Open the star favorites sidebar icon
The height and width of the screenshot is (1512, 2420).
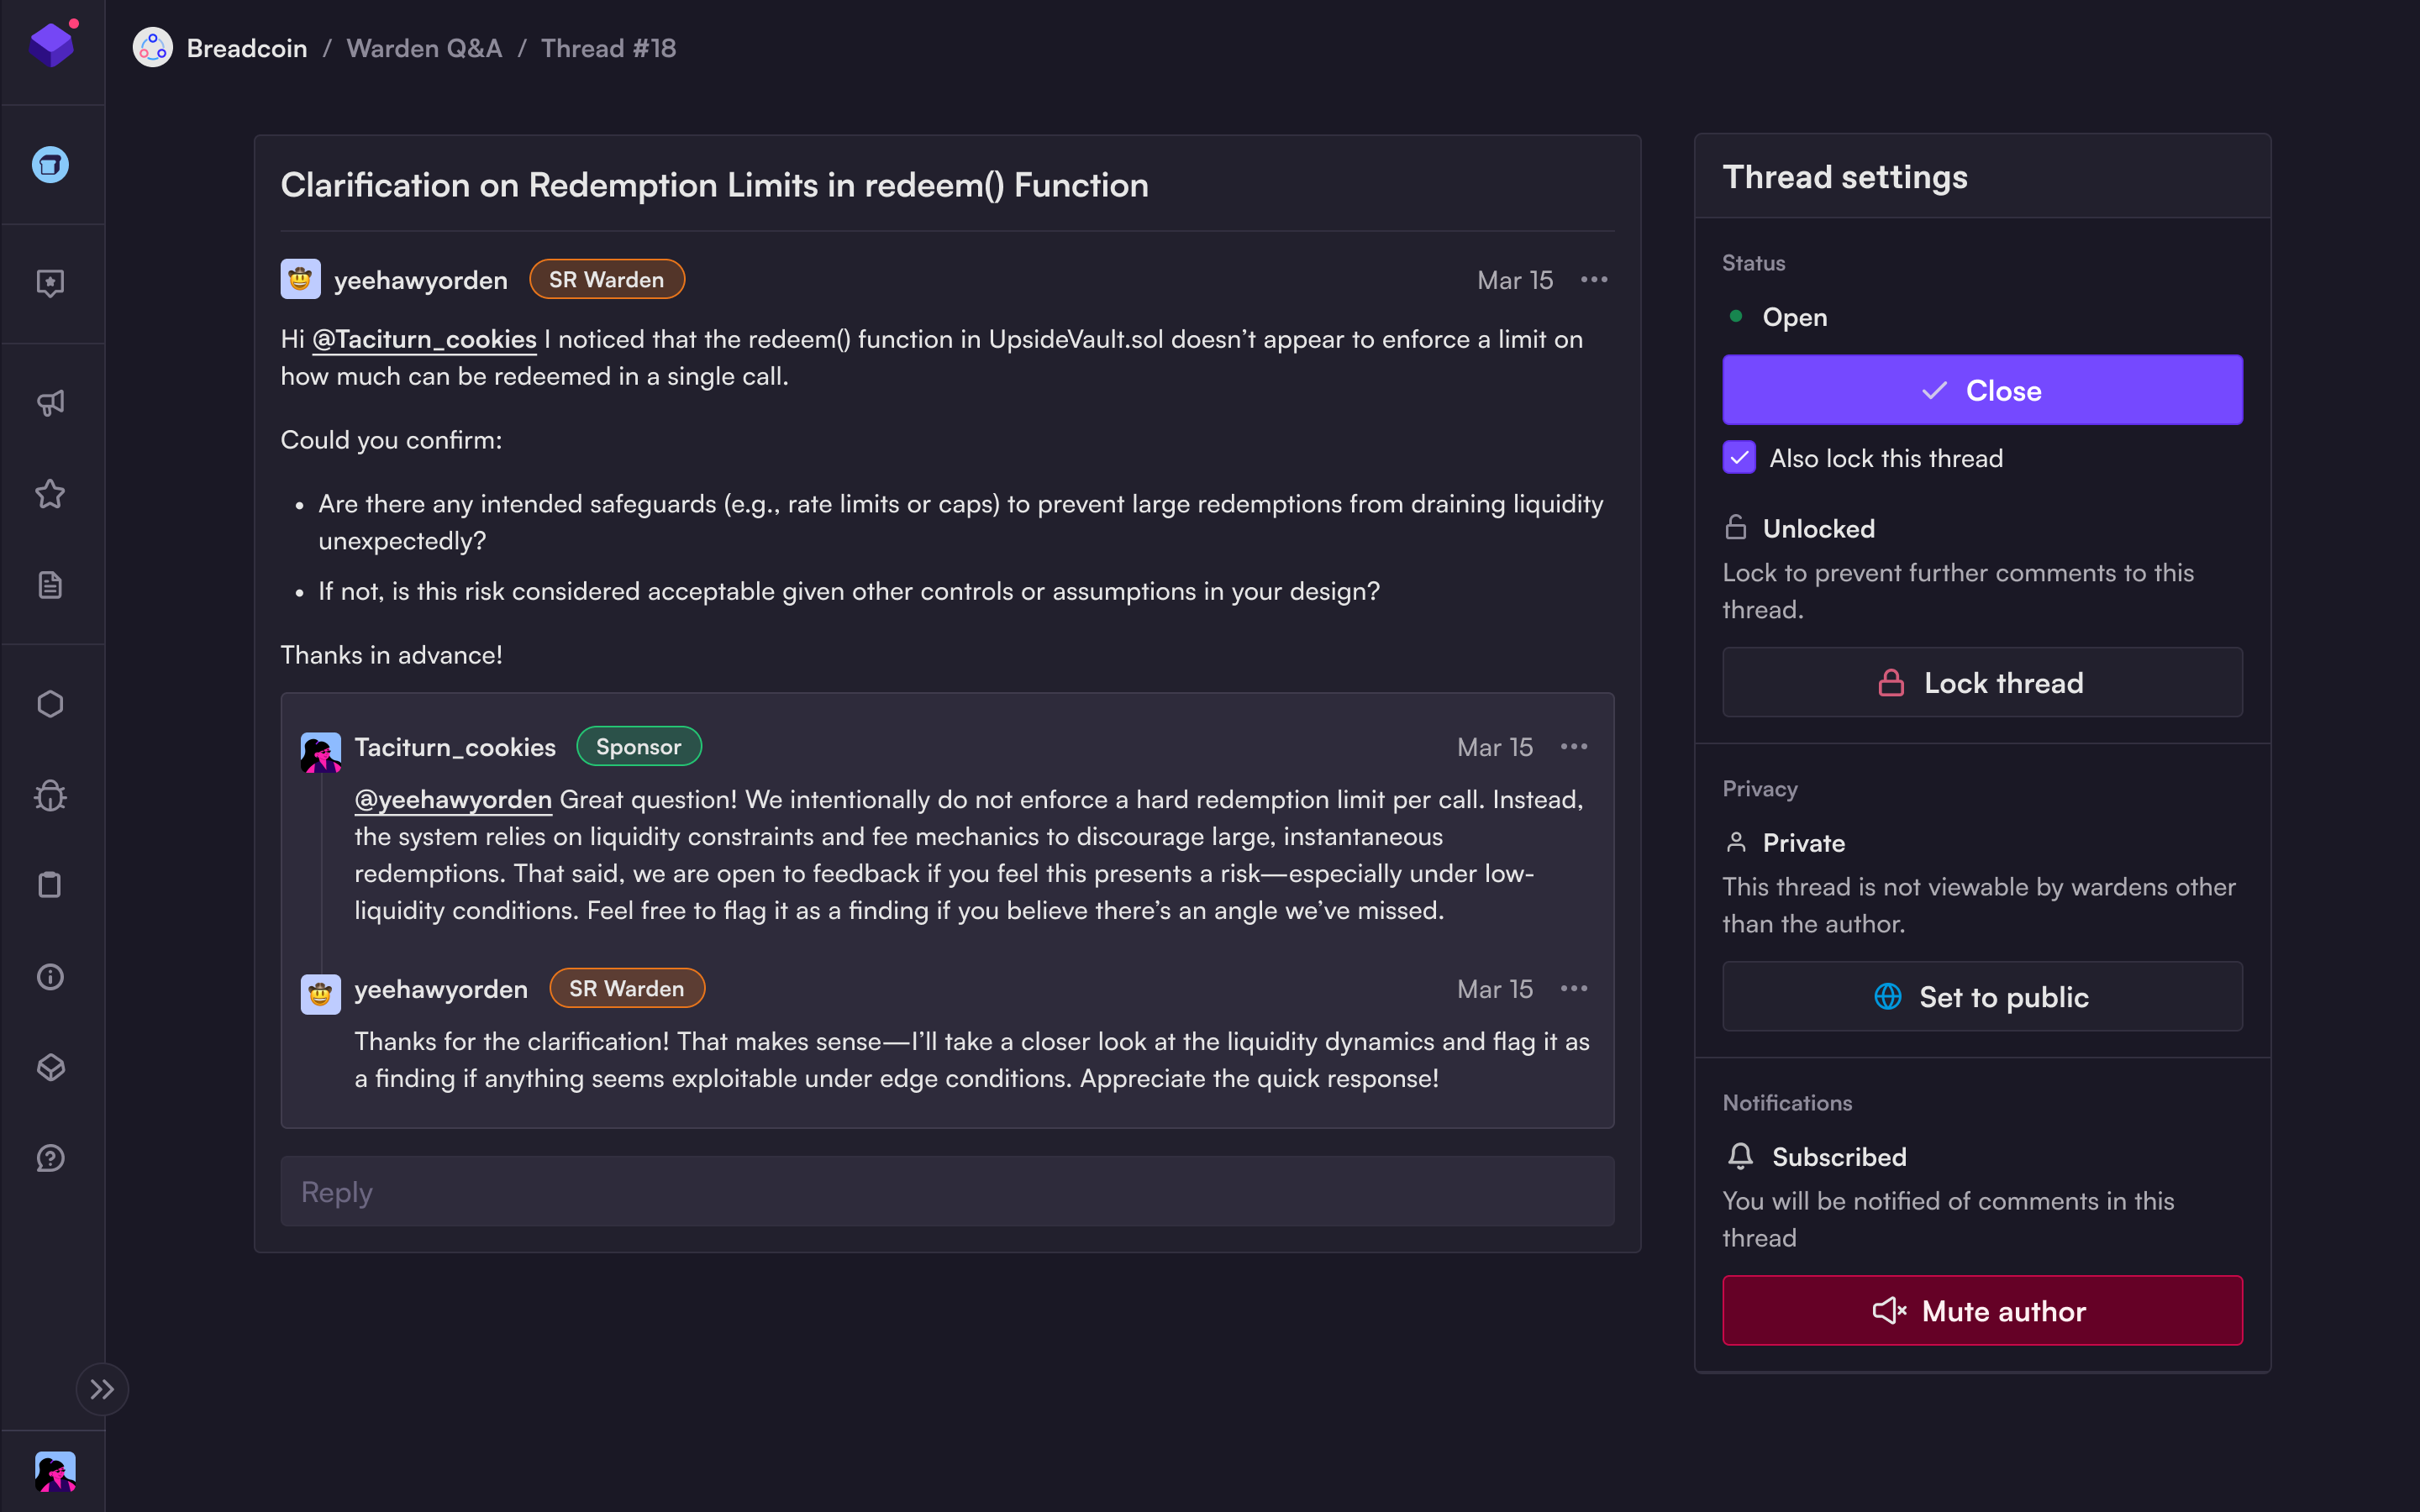pyautogui.click(x=50, y=494)
